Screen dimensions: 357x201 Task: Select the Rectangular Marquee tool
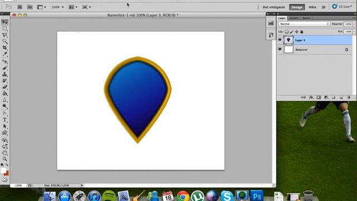coord(5,28)
